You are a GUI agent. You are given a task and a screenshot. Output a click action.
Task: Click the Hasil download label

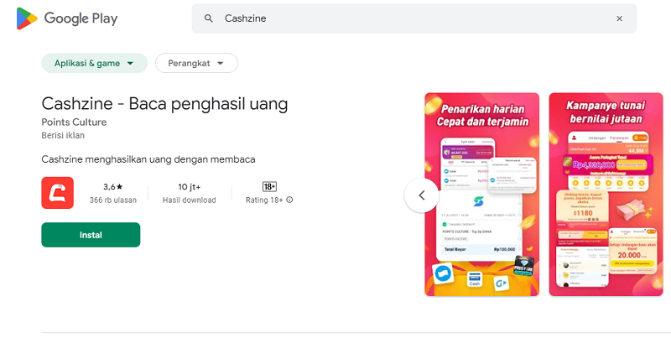point(190,200)
